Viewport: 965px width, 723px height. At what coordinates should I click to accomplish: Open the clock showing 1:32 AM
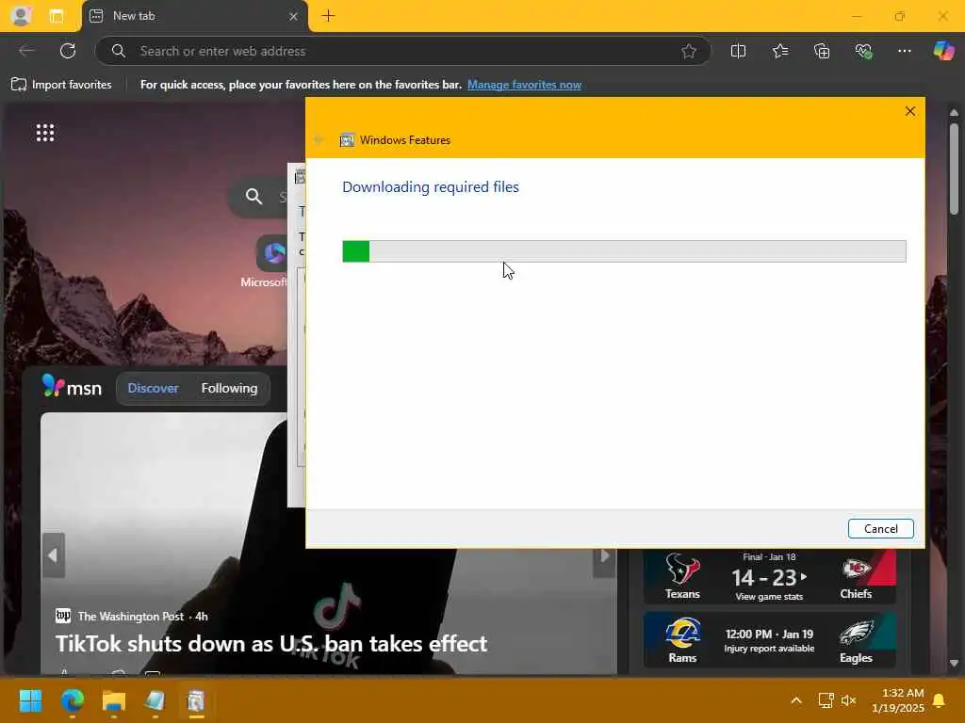tap(897, 700)
